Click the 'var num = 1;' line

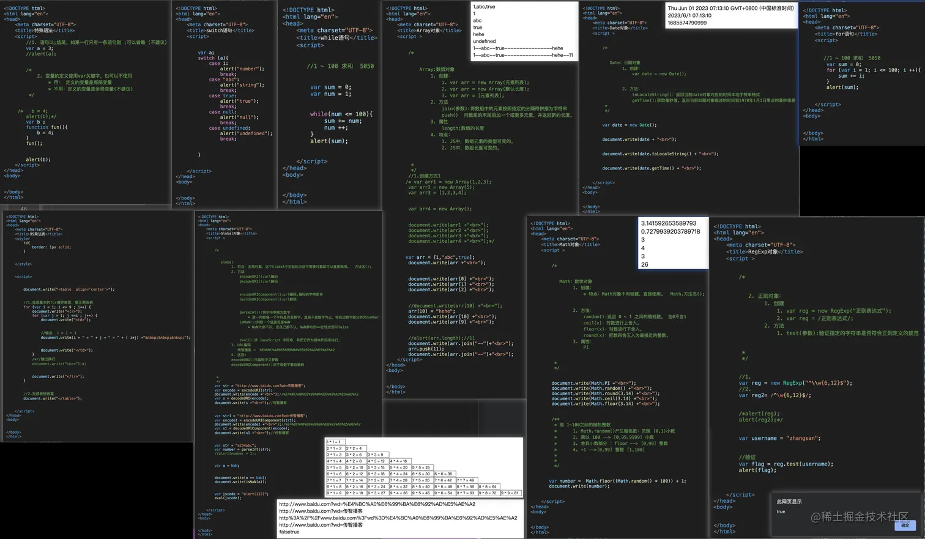point(330,94)
